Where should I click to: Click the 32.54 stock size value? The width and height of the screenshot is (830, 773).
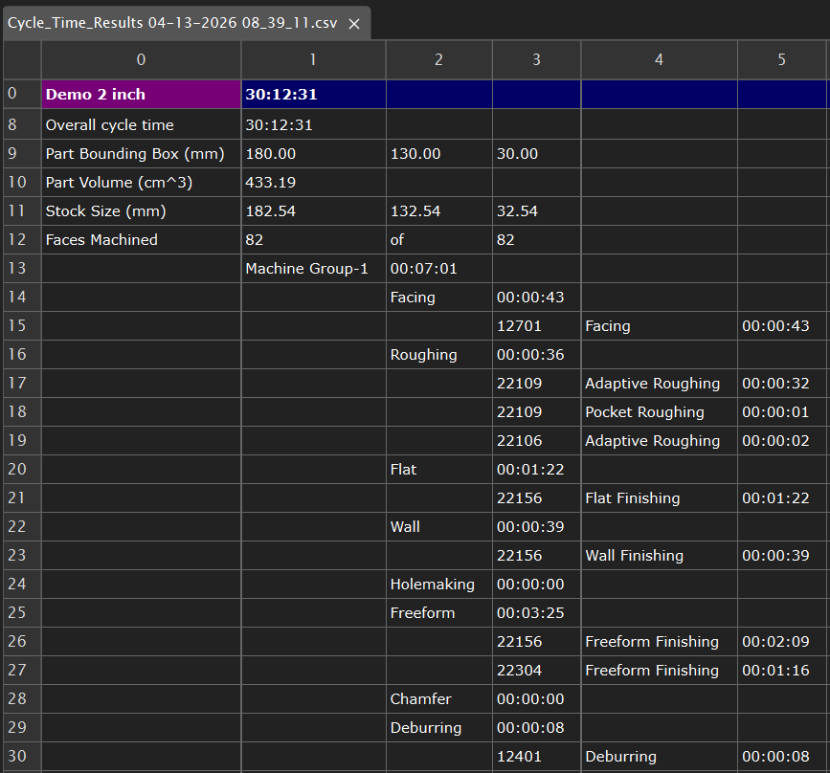click(536, 211)
